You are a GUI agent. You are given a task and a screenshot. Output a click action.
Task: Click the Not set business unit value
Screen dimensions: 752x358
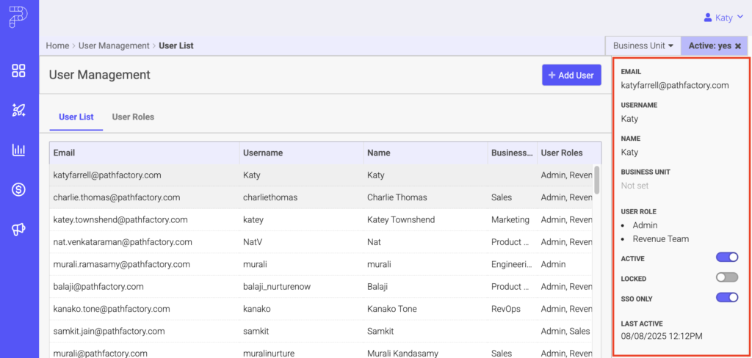pos(634,186)
